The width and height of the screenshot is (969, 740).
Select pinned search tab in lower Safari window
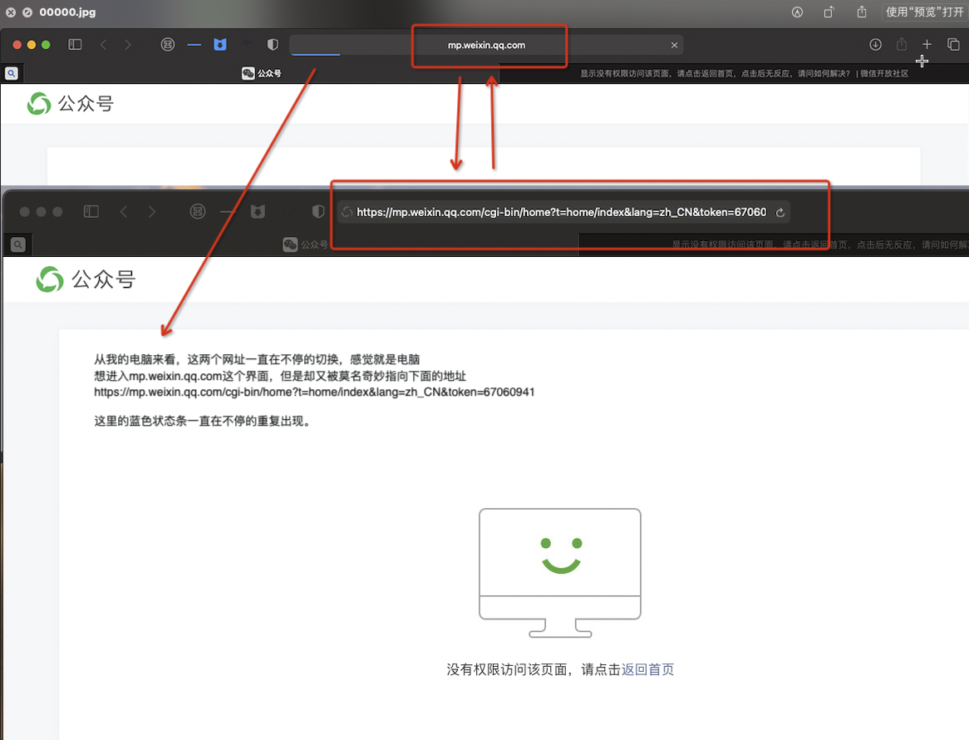pyautogui.click(x=18, y=244)
